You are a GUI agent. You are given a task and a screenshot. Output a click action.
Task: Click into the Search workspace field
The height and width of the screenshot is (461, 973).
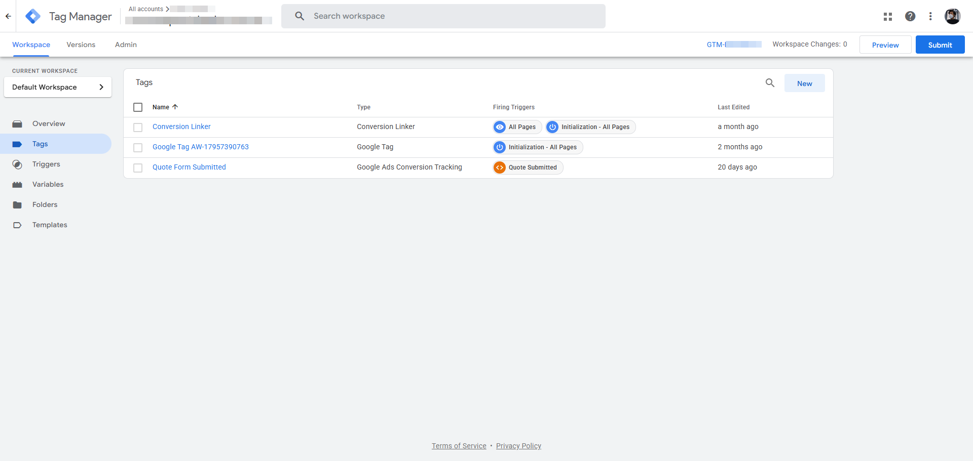coord(443,16)
